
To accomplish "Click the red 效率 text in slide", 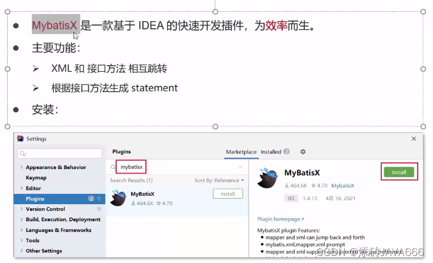I will coord(276,25).
